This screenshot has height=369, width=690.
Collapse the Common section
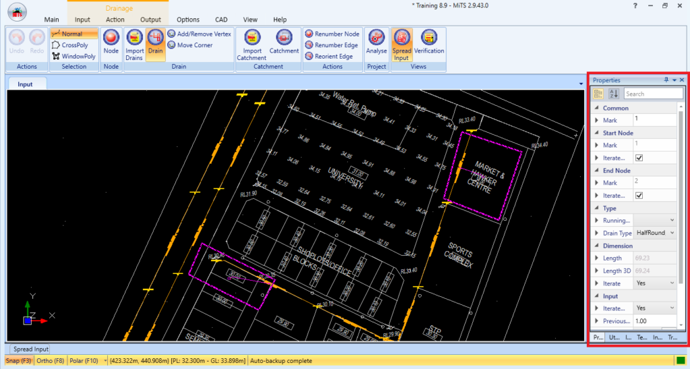point(597,108)
